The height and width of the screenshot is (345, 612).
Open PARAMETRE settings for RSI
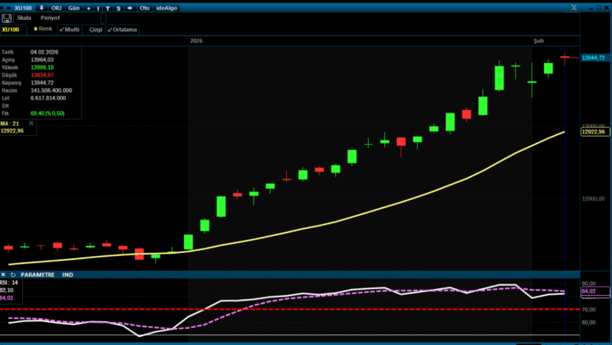(x=38, y=274)
